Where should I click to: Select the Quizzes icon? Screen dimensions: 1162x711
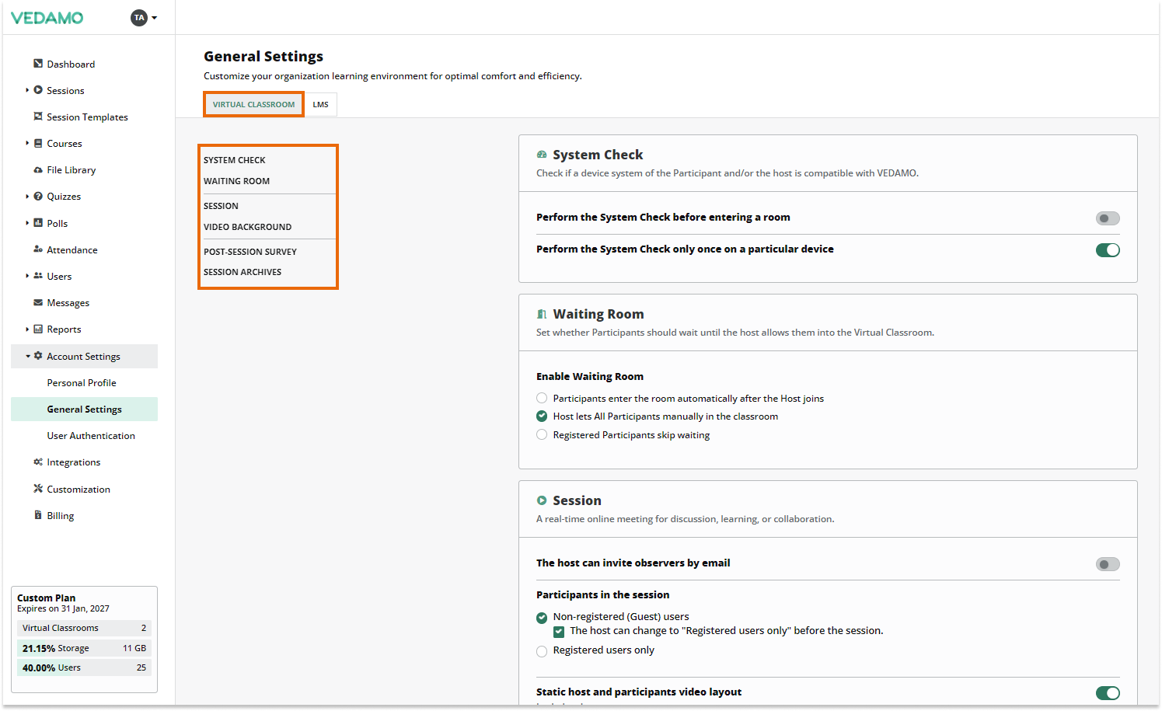pyautogui.click(x=37, y=196)
